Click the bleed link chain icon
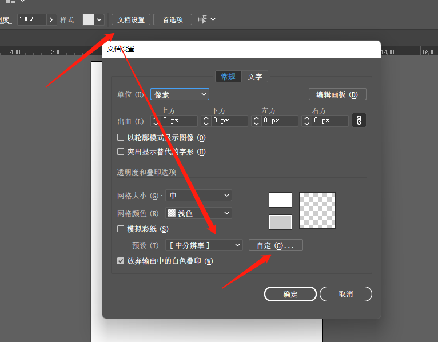Screen dimensions: 438x342 pos(359,121)
